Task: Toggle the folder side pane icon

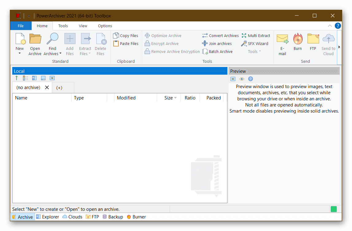Action: tap(34, 78)
